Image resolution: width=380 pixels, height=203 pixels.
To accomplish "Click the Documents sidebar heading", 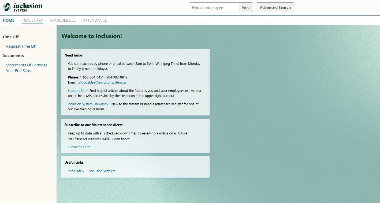I will [13, 56].
